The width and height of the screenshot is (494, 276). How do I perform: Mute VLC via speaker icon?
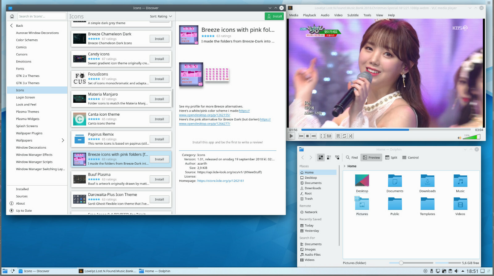click(459, 138)
